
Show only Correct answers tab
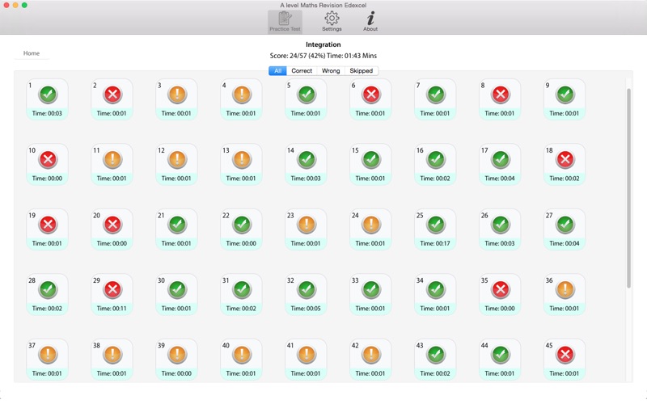[302, 71]
